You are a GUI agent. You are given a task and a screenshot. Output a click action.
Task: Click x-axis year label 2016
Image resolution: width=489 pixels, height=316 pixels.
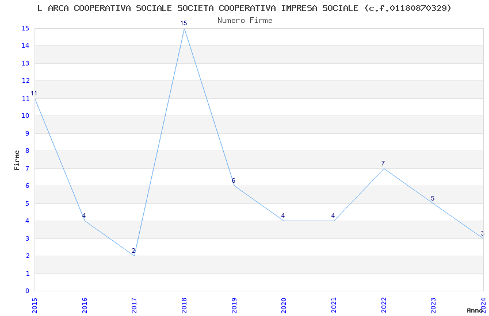click(x=85, y=306)
